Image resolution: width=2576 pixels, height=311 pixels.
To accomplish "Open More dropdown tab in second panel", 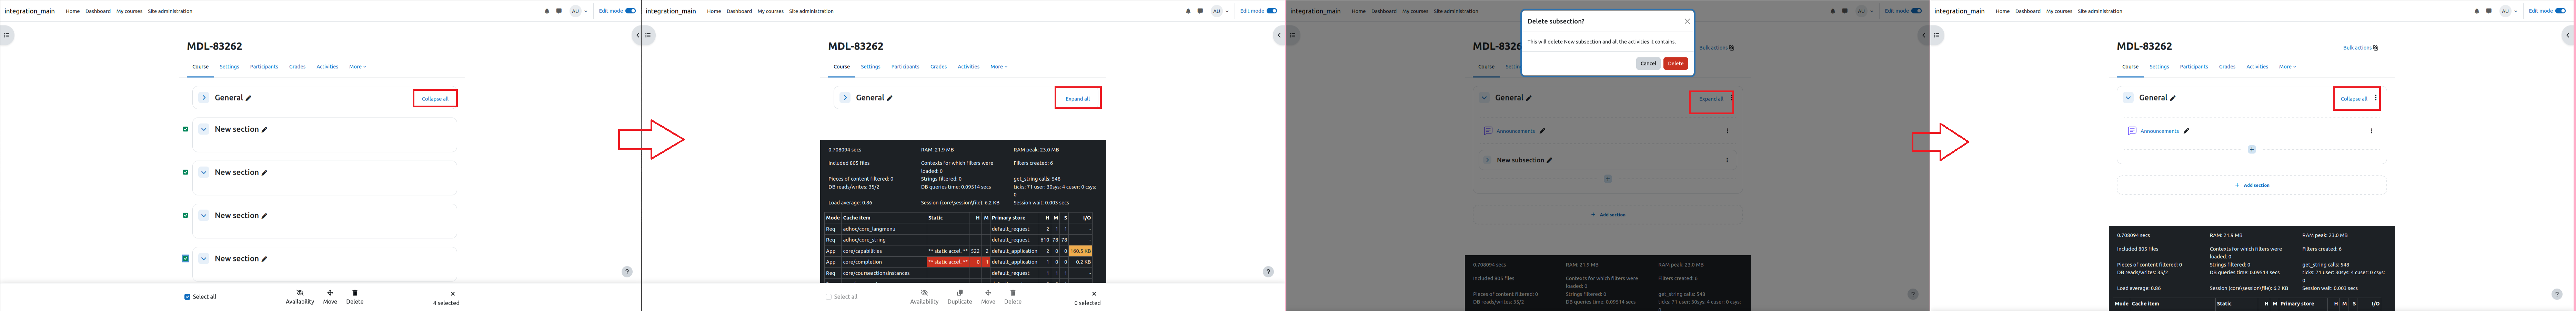I will tap(999, 67).
